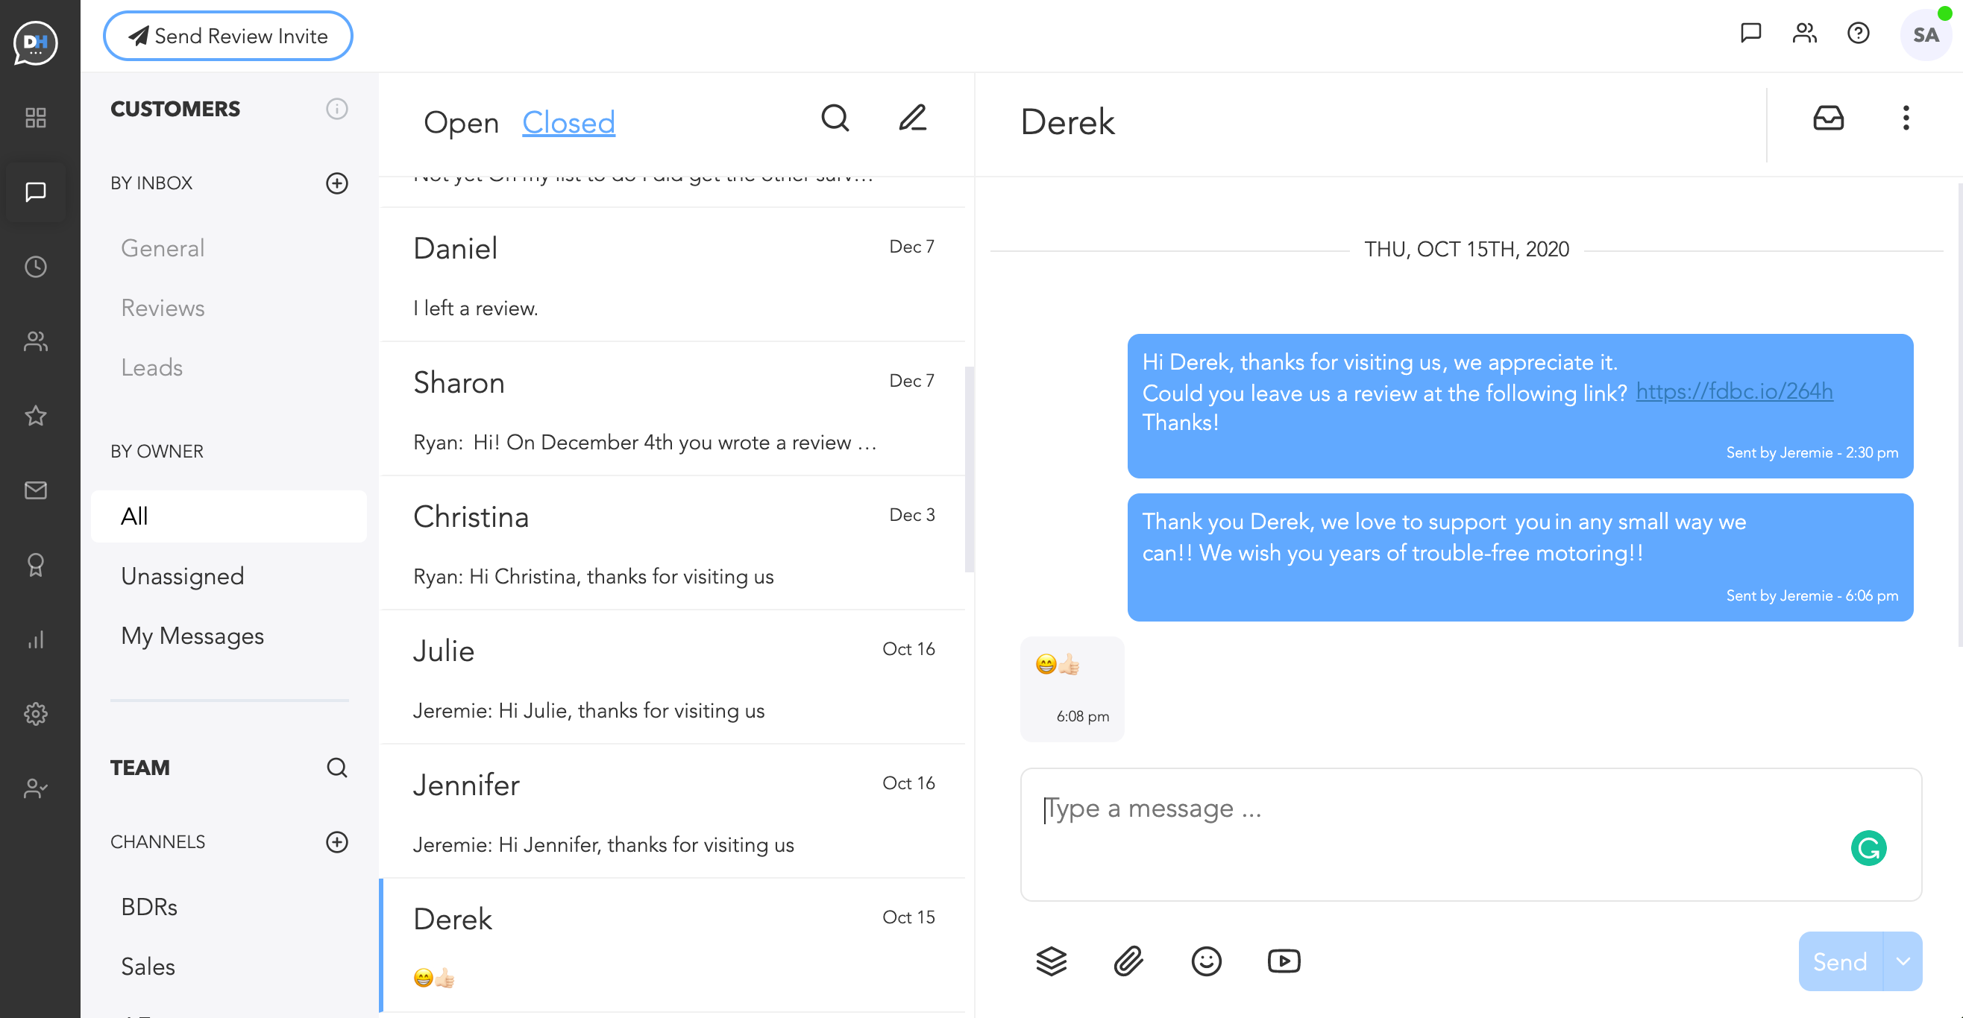This screenshot has height=1018, width=1963.
Task: Open message templates layers icon
Action: [1051, 961]
